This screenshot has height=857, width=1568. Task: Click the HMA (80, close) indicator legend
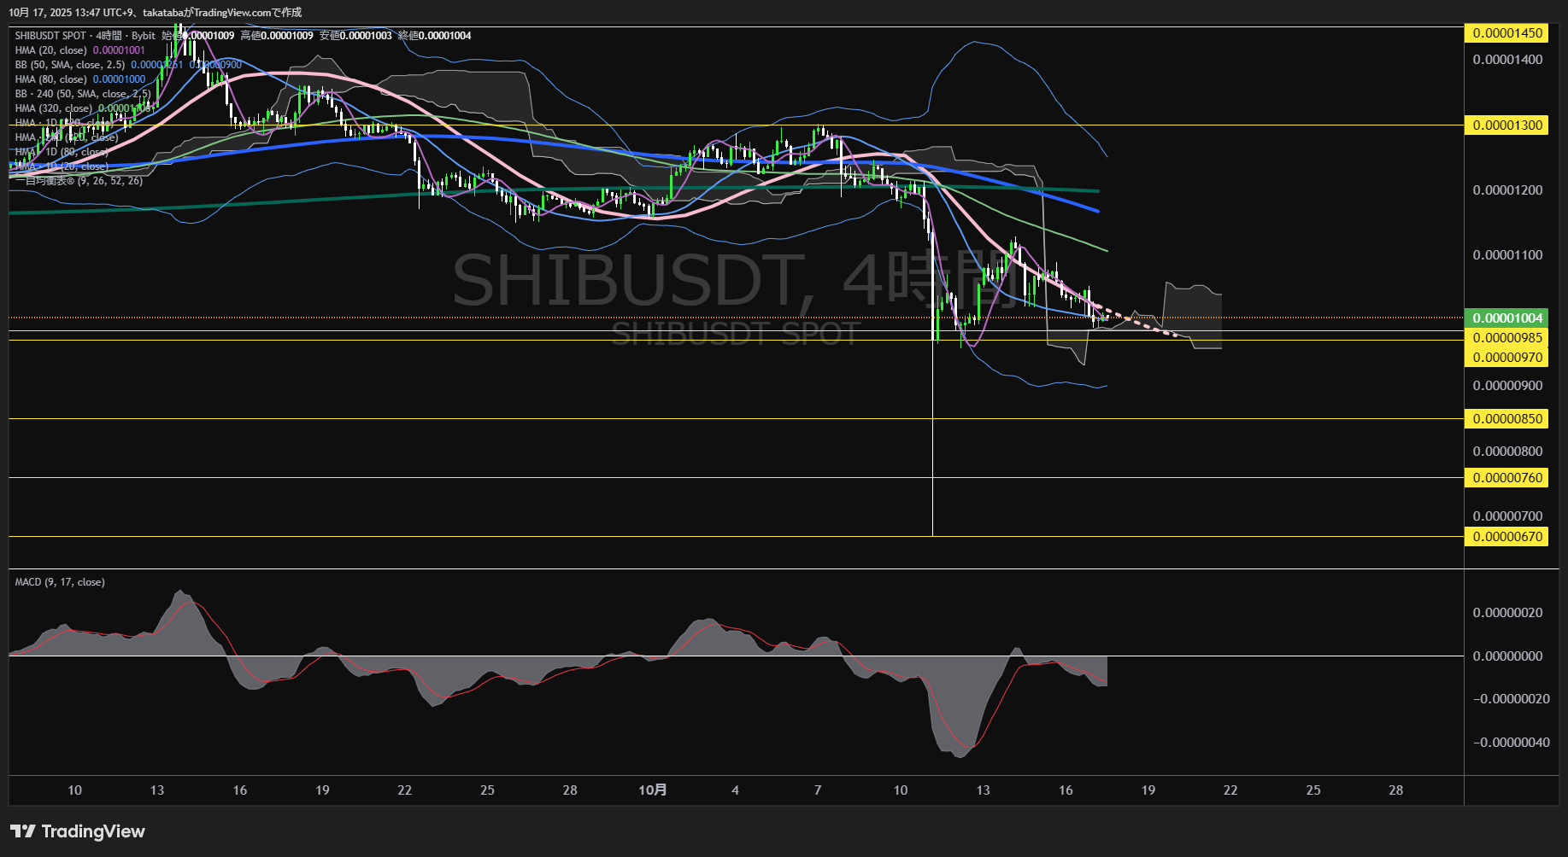coord(50,79)
